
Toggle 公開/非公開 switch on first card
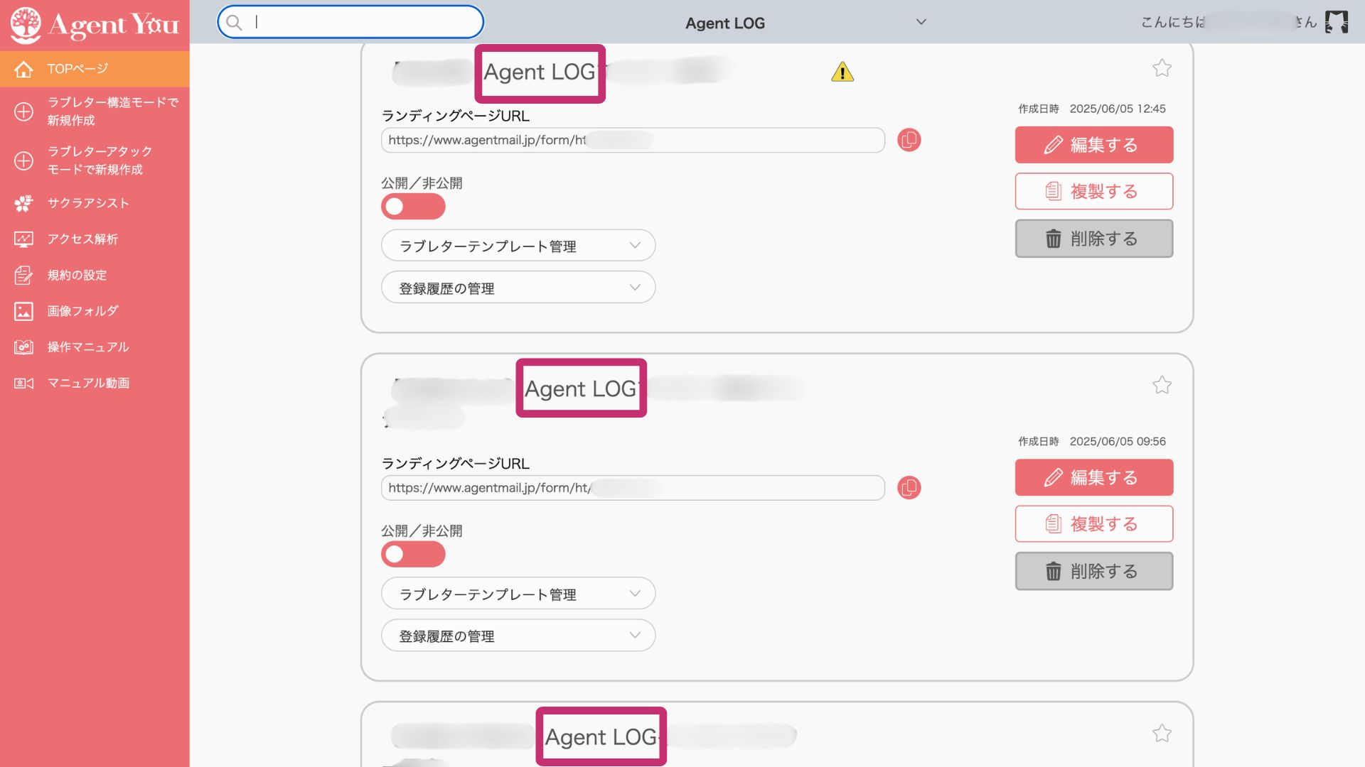tap(413, 207)
